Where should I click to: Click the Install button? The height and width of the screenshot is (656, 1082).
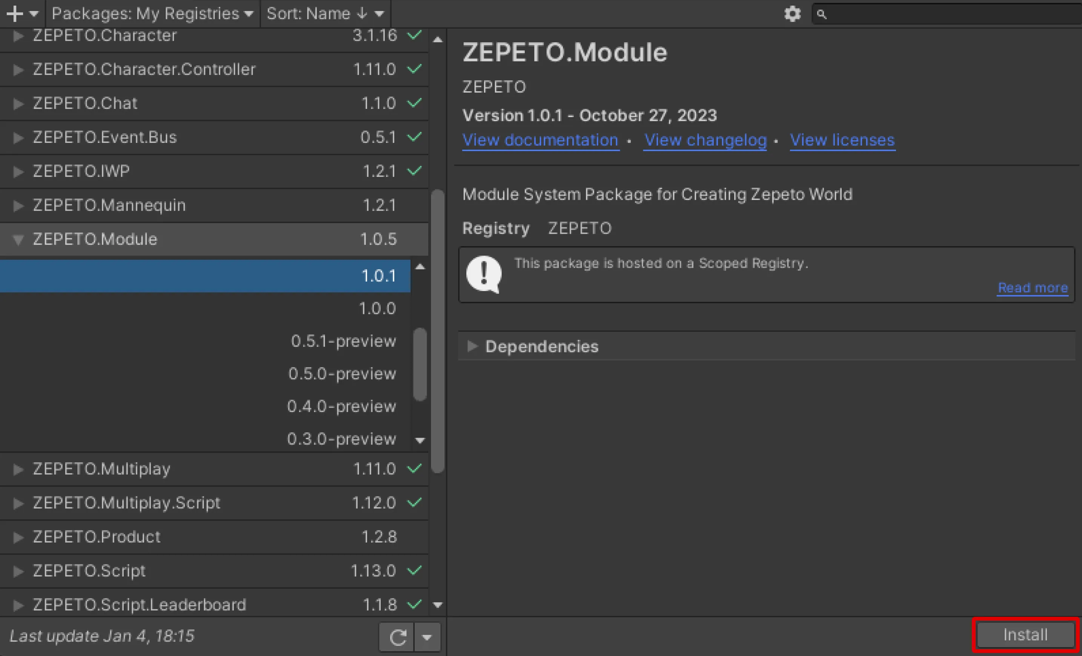coord(1025,635)
